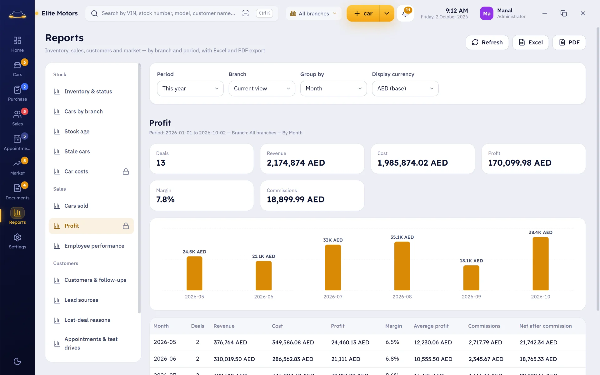600x375 pixels.
Task: Click the Net after commission column header
Action: (x=545, y=326)
